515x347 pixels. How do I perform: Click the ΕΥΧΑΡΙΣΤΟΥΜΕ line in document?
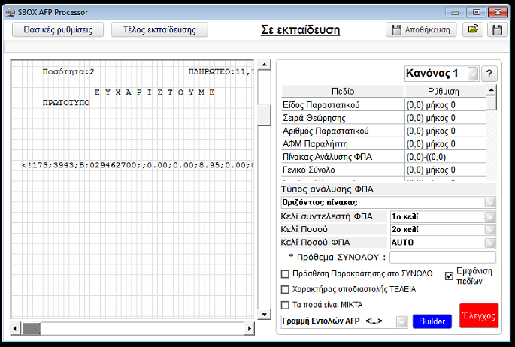point(155,92)
